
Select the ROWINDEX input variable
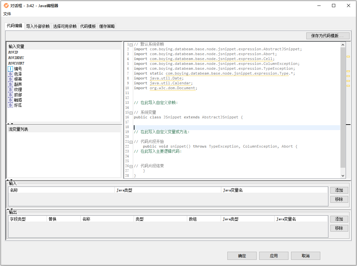click(16, 58)
